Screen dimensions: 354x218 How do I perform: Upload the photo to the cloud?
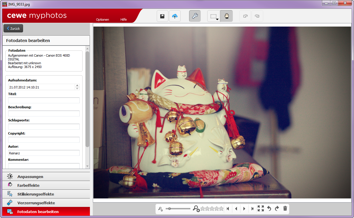coord(175,16)
